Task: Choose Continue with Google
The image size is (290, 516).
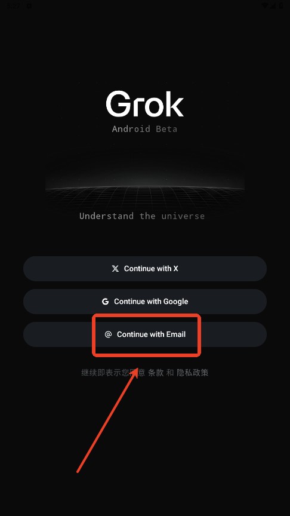Action: click(144, 302)
